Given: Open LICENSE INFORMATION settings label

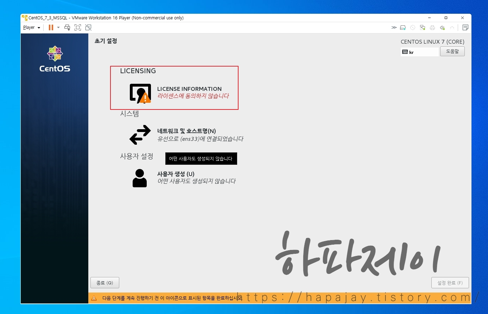Looking at the screenshot, I should coord(189,89).
